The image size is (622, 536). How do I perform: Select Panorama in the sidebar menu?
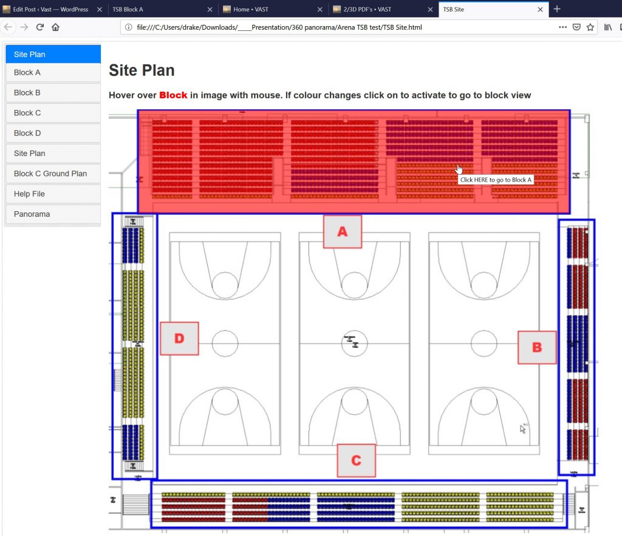click(52, 214)
